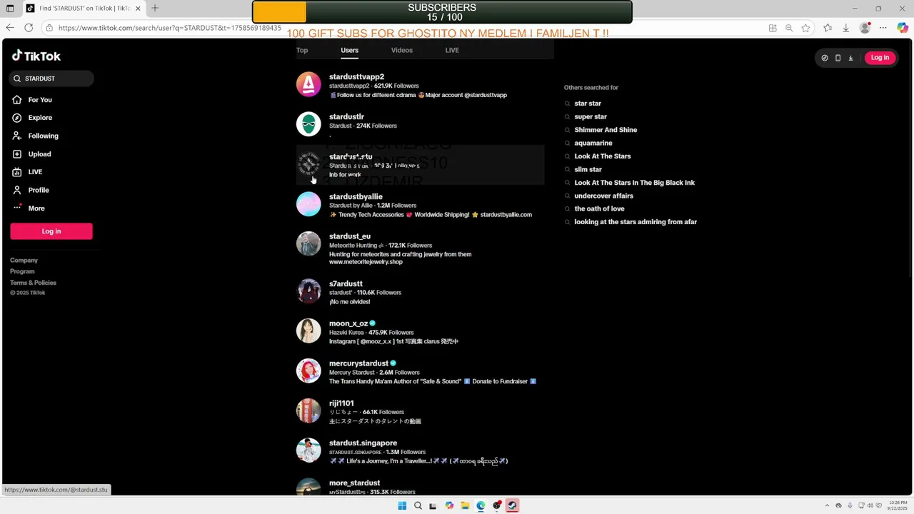Open Edge settings and more menu
Viewport: 914px width, 514px height.
[x=883, y=28]
